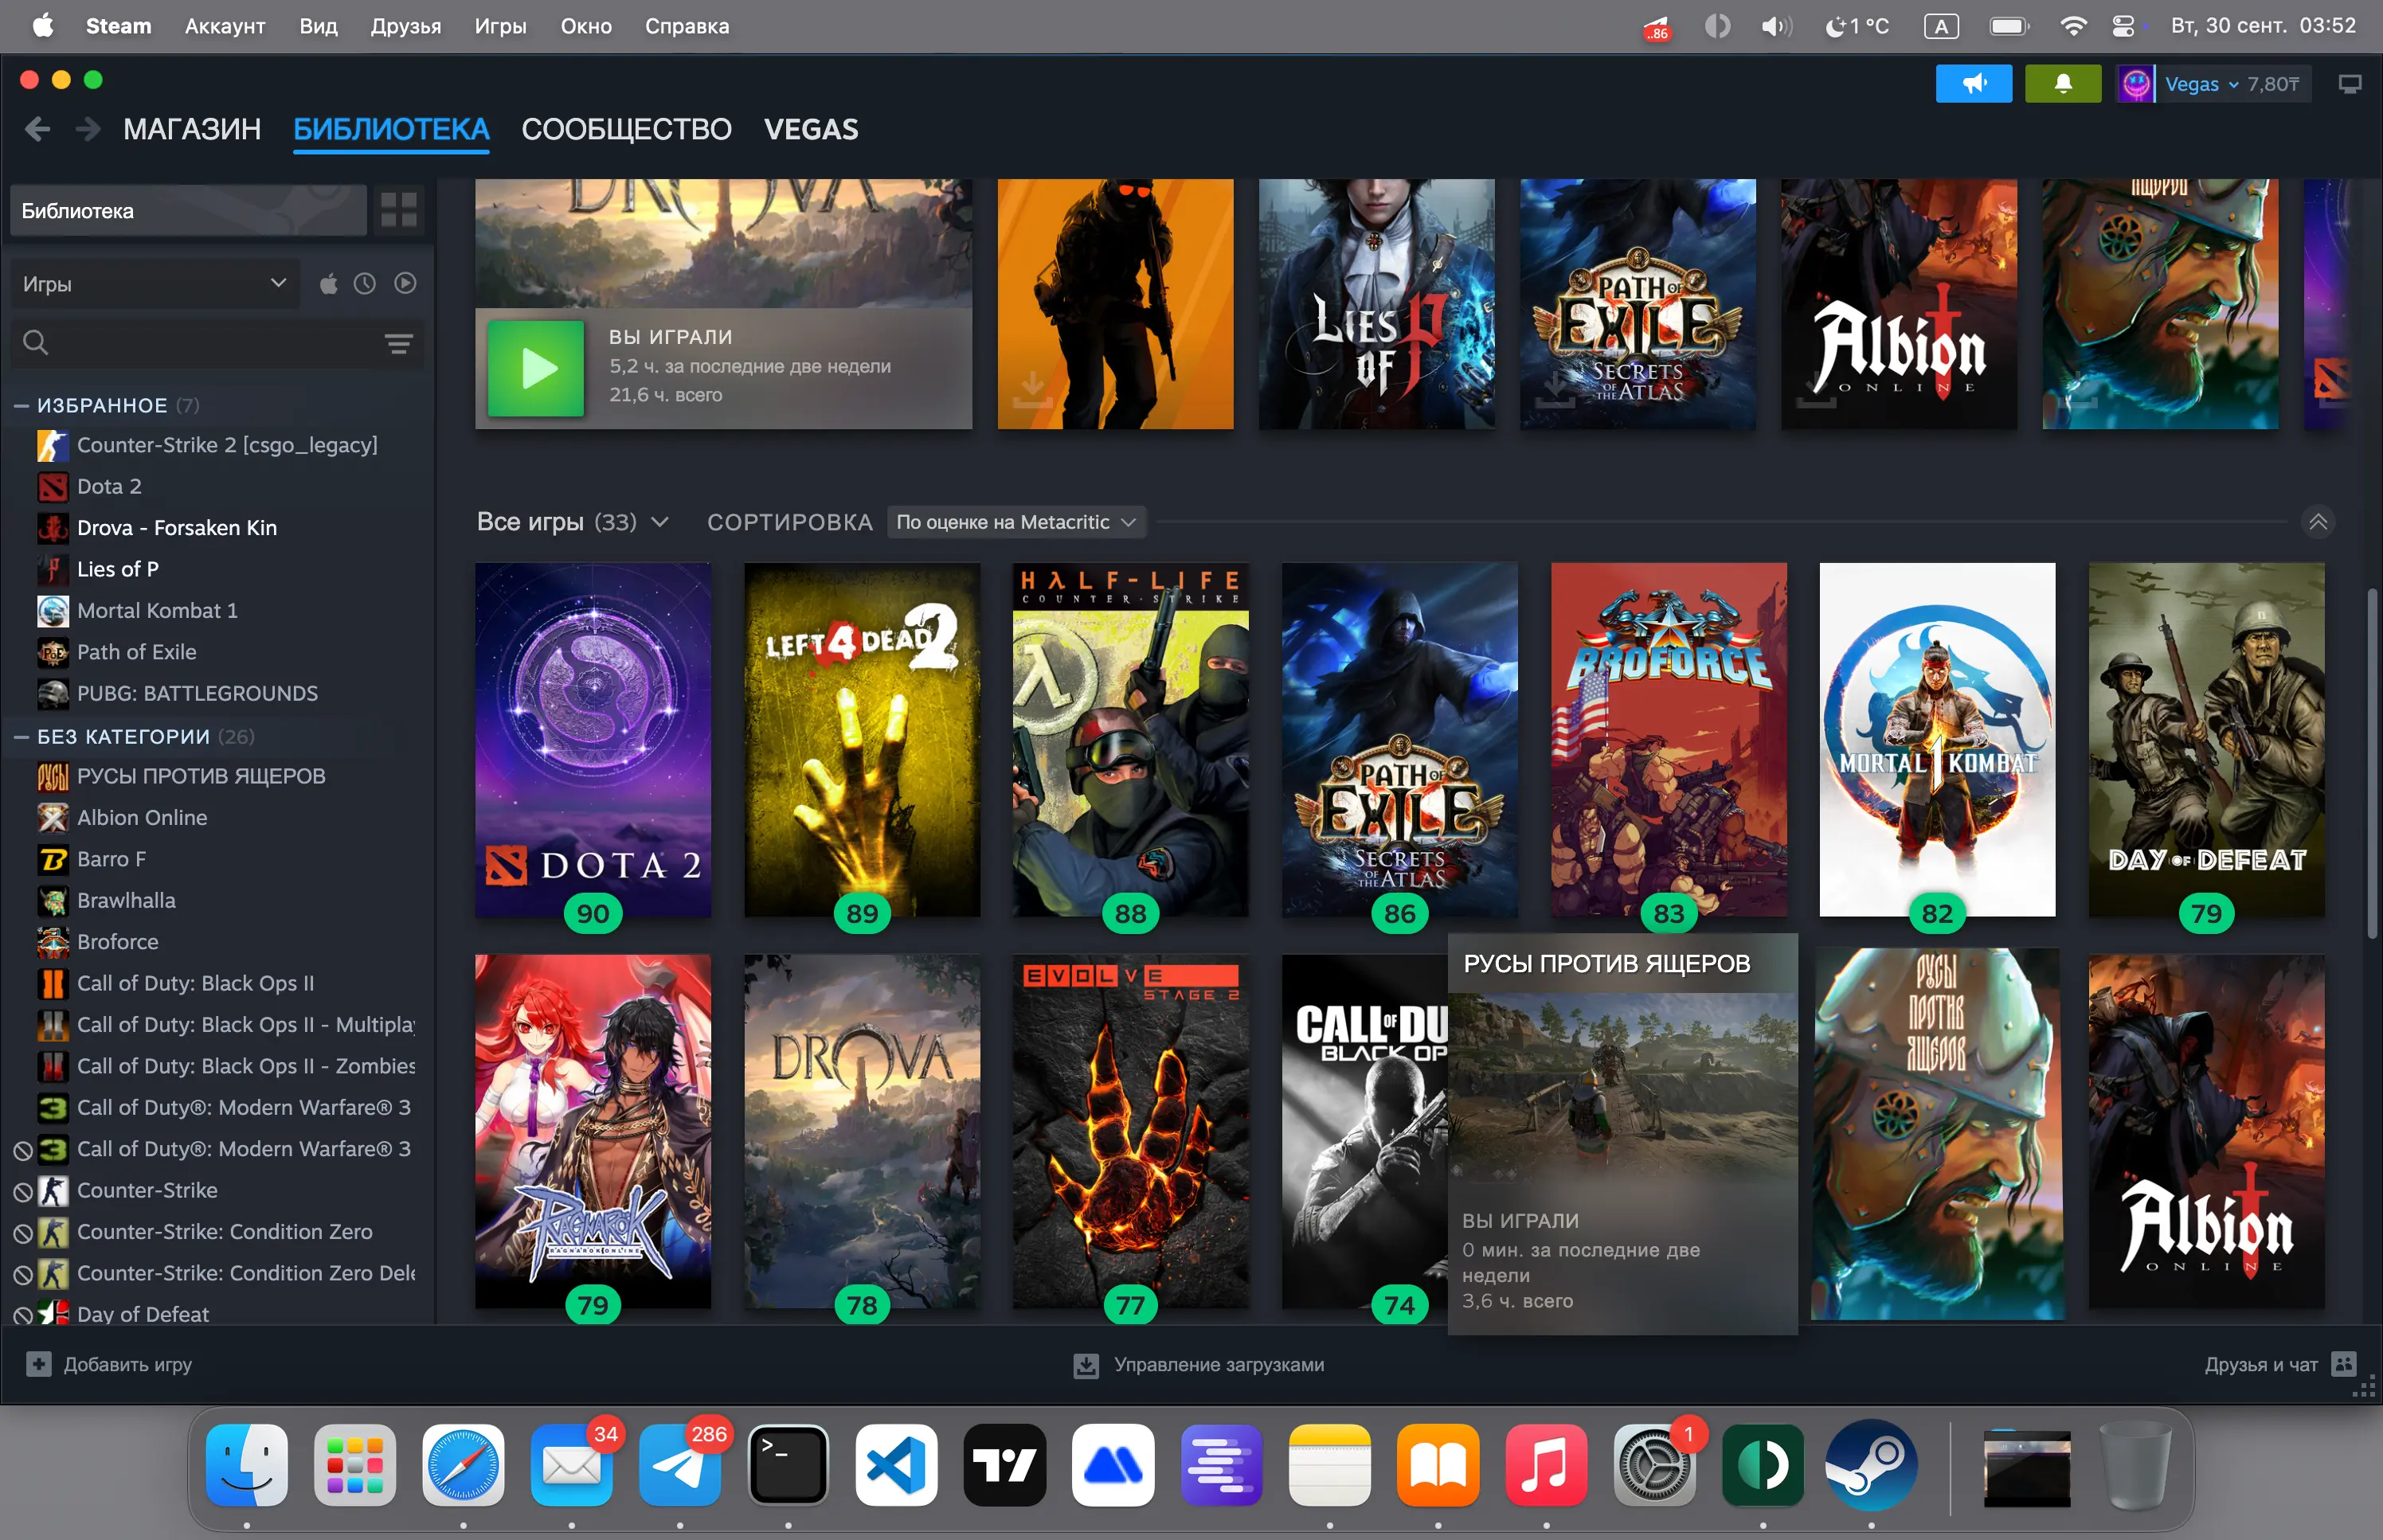
Task: Click the search magnifier icon in sidebar
Action: pyautogui.click(x=35, y=343)
